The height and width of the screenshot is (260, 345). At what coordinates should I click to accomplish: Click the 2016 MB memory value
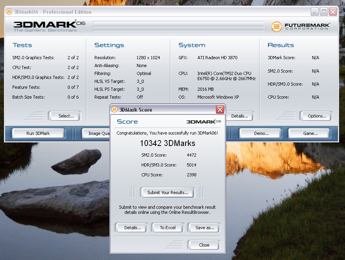coord(206,89)
